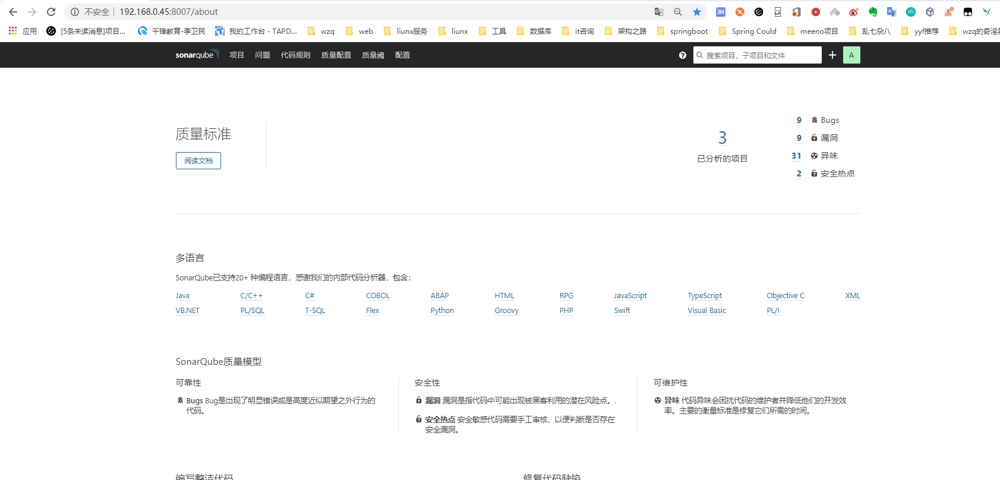Viewport: 1000px width, 480px height.
Task: Open the purple cube extension icon
Action: point(930,12)
